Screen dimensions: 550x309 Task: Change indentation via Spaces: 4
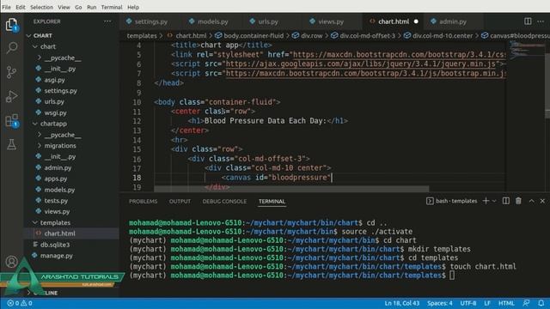click(x=439, y=303)
